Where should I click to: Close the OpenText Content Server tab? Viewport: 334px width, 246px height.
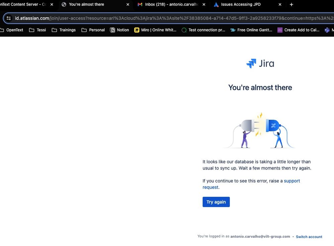[52, 4]
